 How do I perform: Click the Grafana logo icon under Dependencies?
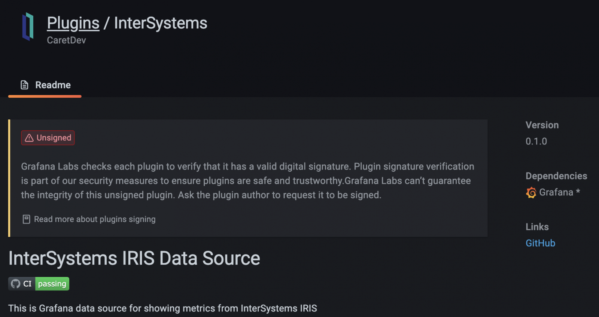click(x=531, y=193)
